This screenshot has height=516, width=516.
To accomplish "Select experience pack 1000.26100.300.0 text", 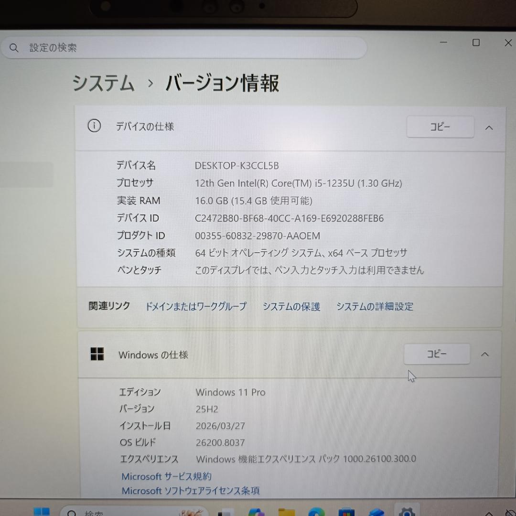I will point(379,459).
